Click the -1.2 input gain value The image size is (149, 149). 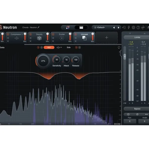125,103
